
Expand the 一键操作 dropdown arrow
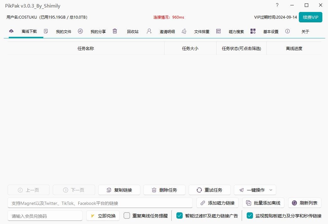click(271, 190)
